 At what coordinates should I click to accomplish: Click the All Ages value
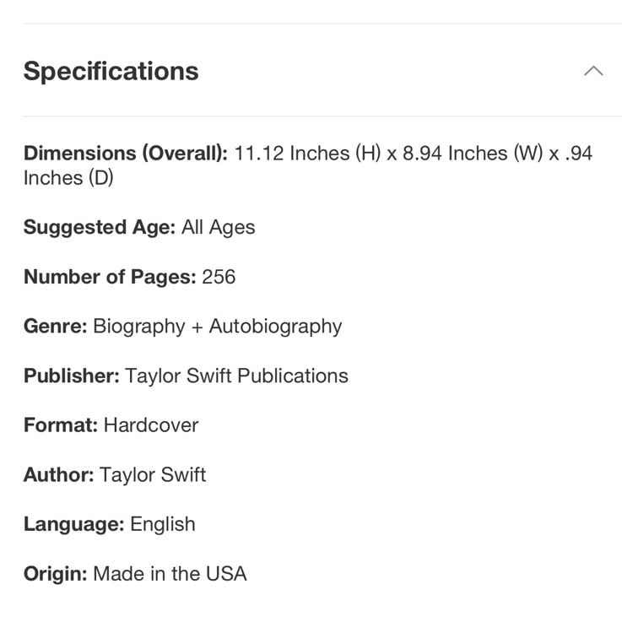pyautogui.click(x=219, y=228)
